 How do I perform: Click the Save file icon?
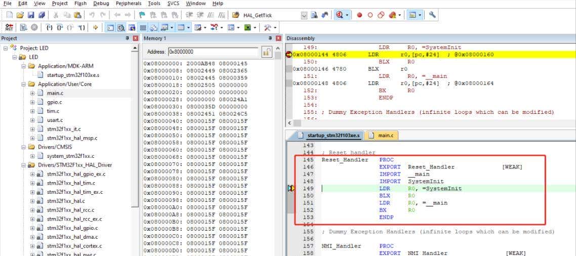(31, 15)
